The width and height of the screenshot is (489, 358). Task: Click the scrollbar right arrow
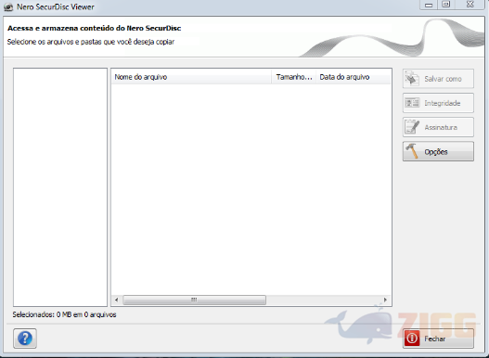coord(385,300)
